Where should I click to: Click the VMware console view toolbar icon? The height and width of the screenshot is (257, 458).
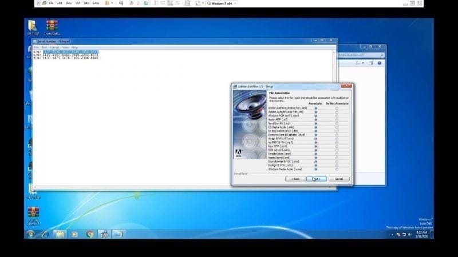click(188, 3)
